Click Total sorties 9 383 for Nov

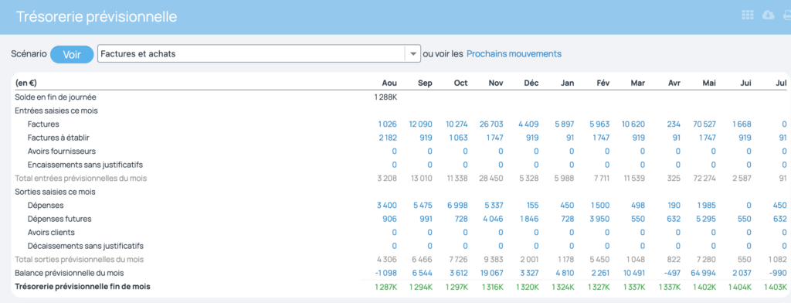click(x=494, y=260)
